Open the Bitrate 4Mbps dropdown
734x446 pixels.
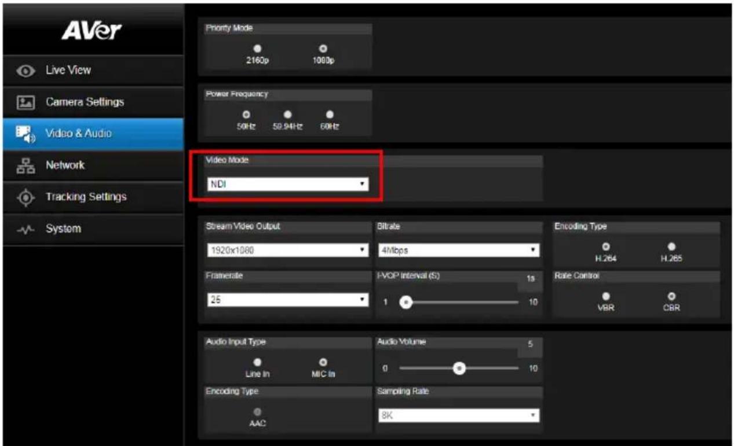tap(458, 251)
